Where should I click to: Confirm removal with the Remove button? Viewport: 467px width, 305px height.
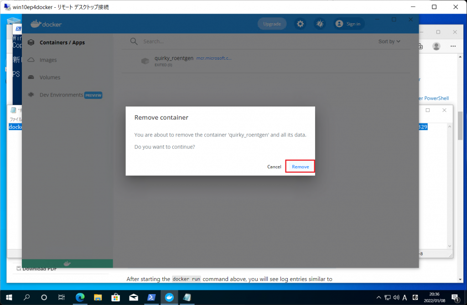[x=300, y=167]
